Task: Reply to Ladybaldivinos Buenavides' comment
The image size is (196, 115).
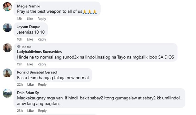Action: (x=42, y=64)
